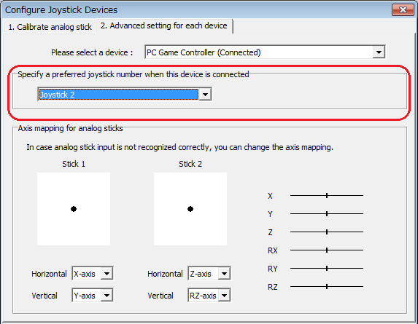Switch to Calibrate analog stick tab
The width and height of the screenshot is (418, 324).
tap(50, 27)
